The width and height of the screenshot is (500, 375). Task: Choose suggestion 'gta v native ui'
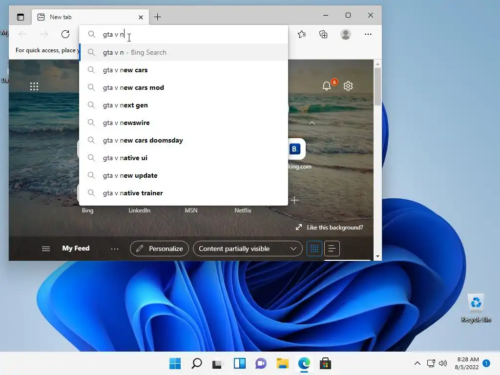click(184, 158)
